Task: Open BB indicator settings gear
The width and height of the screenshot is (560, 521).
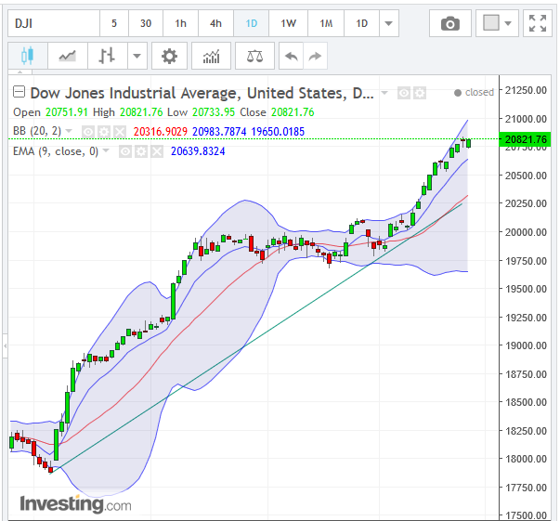Action: tap(104, 132)
